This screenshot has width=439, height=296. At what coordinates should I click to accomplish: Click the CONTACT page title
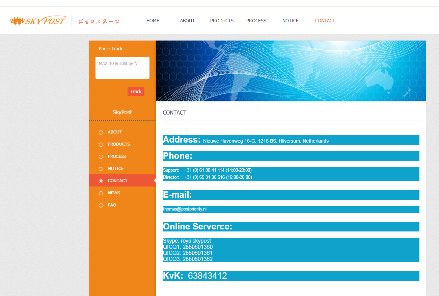174,113
